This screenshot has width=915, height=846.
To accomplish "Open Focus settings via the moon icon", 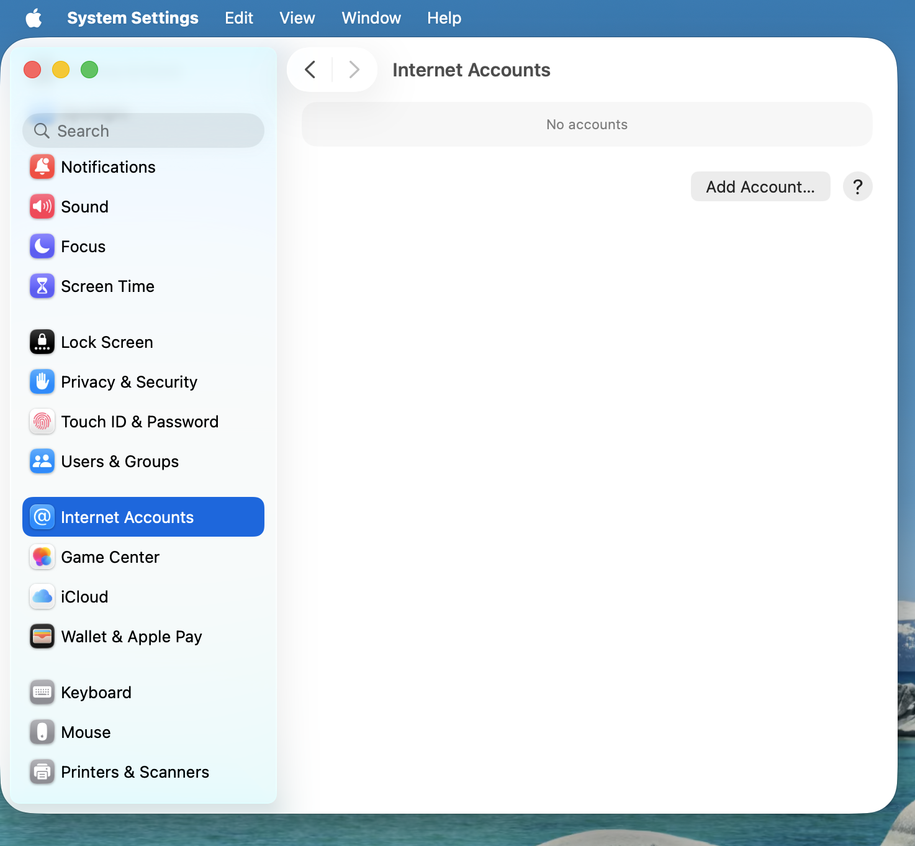I will (42, 246).
